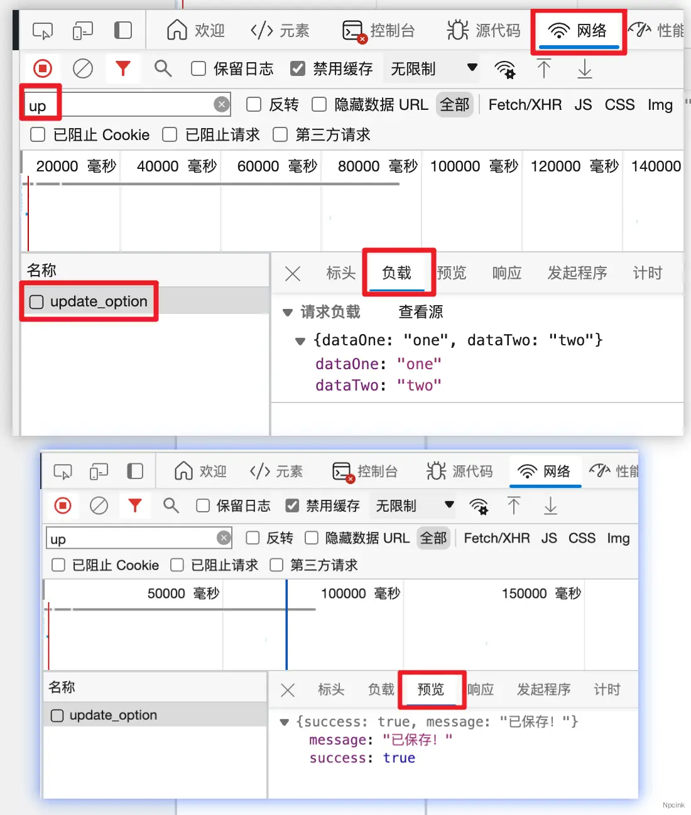
Task: Open 响应 tab in bottom panel
Action: coord(481,689)
